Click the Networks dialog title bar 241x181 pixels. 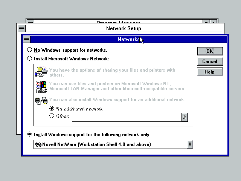(129, 39)
